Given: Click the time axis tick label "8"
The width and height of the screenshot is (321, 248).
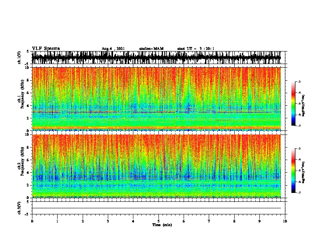Looking at the screenshot, I should tap(234, 221).
